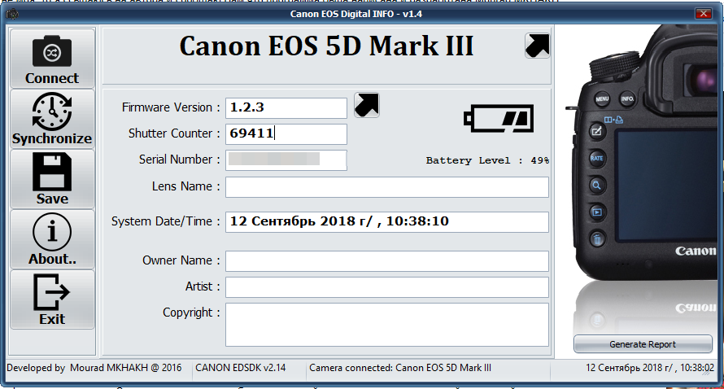Click into the Shutter Counter field
724x389 pixels.
click(286, 133)
